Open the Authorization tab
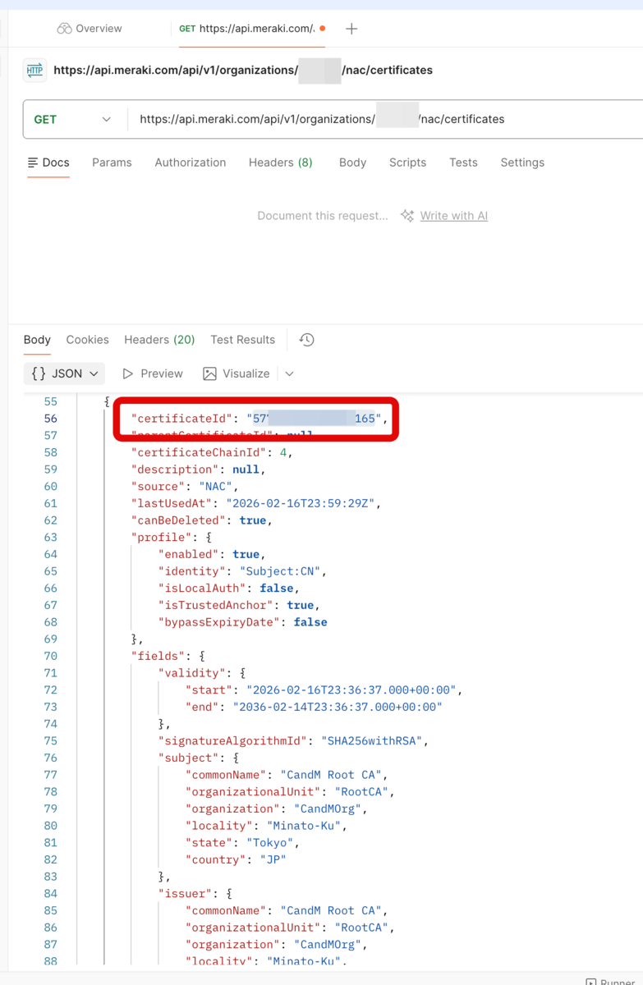Screen dimensions: 643x985 [x=191, y=163]
